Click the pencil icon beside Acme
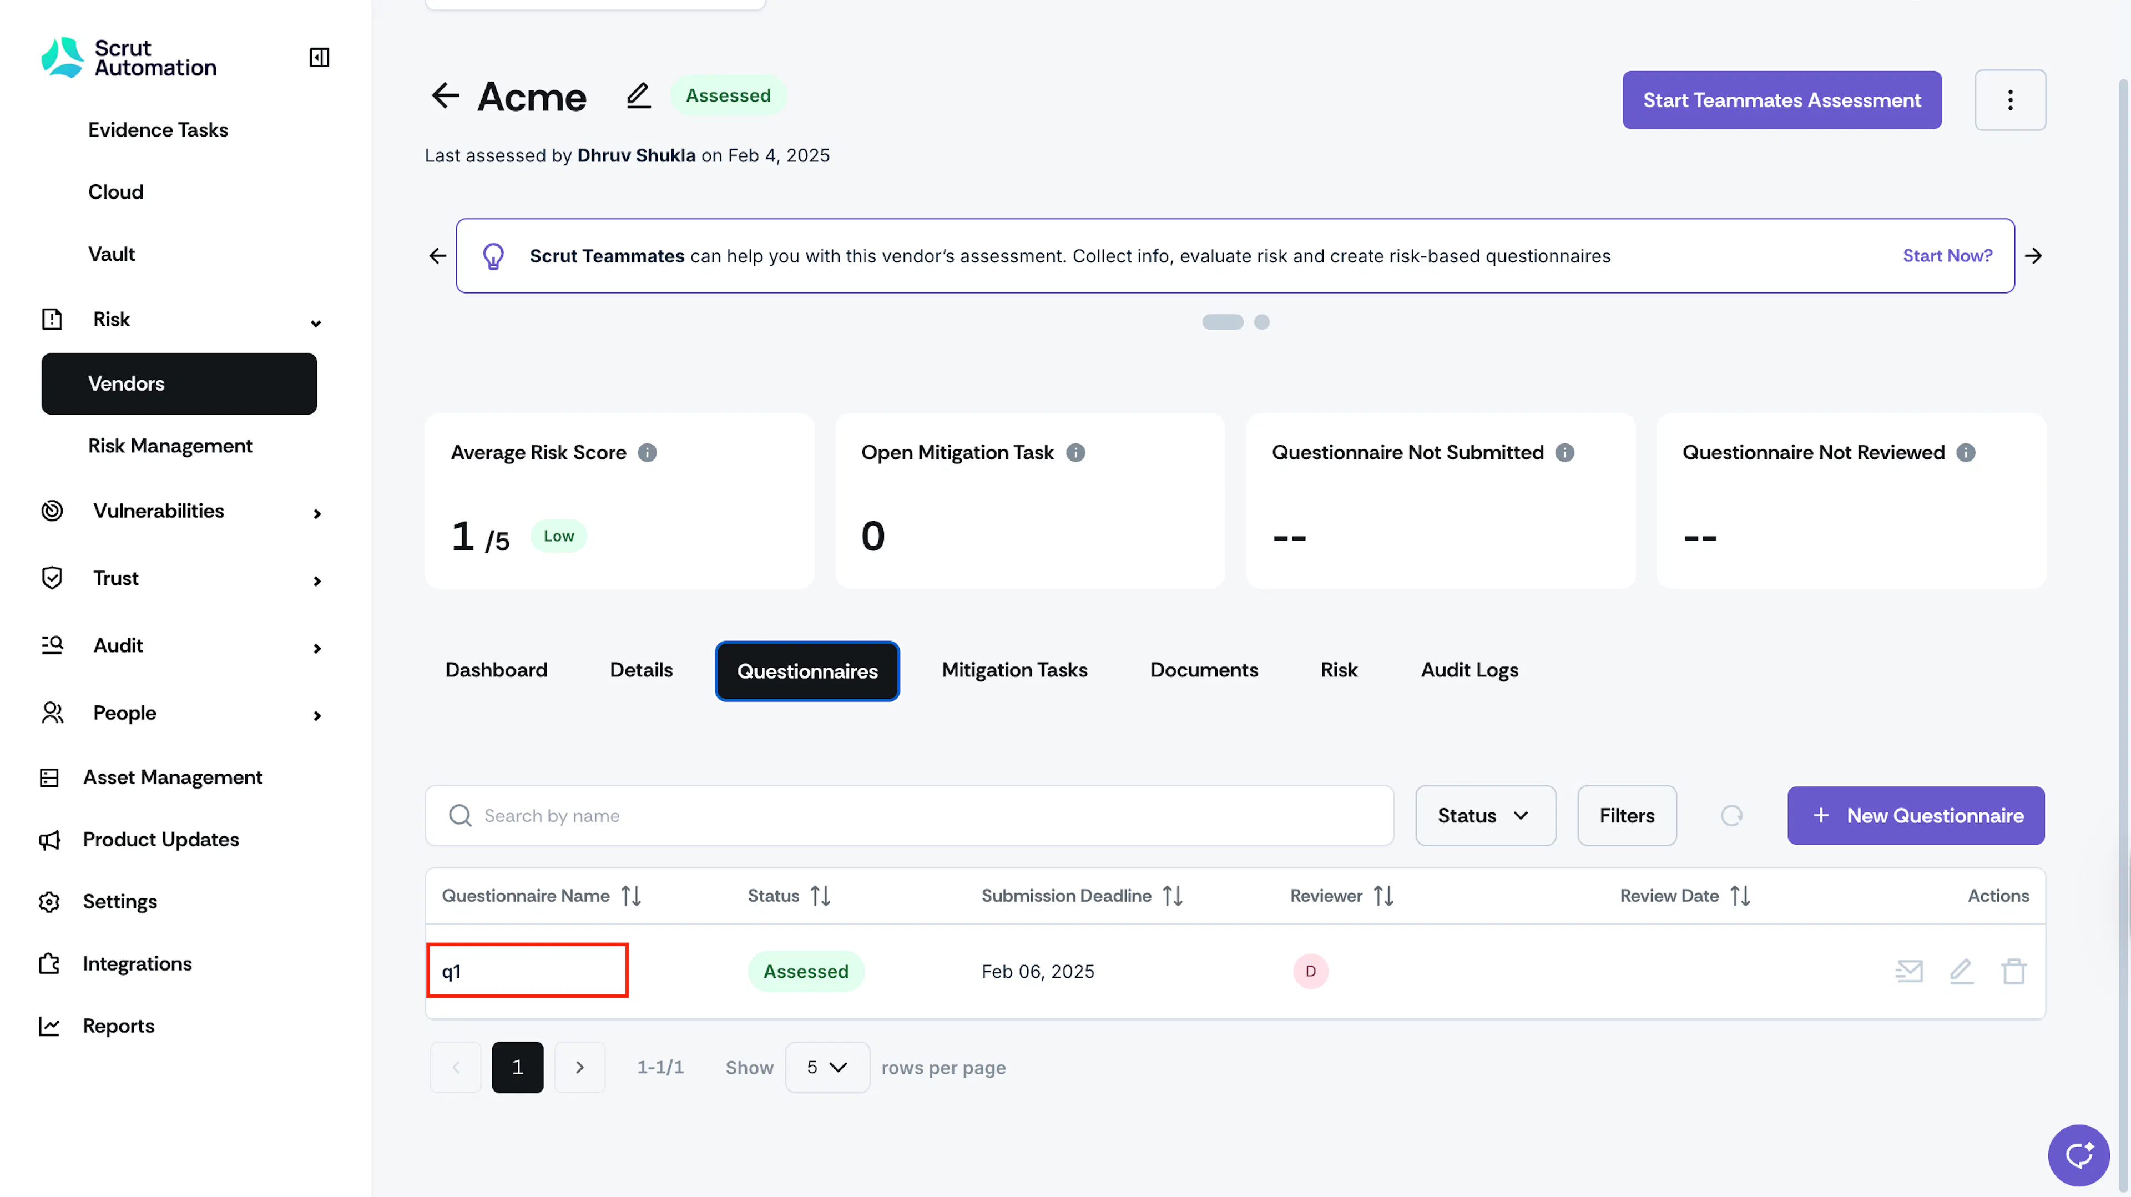The image size is (2131, 1197). tap(638, 96)
